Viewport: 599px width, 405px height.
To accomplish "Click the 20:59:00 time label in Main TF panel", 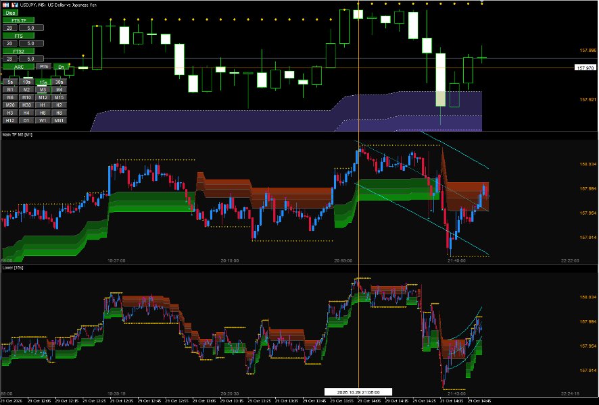I will point(343,261).
